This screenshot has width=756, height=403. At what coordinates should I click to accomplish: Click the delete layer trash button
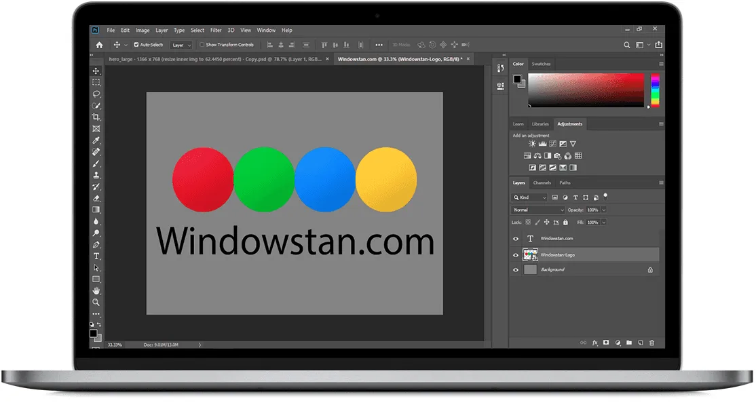[x=651, y=343]
